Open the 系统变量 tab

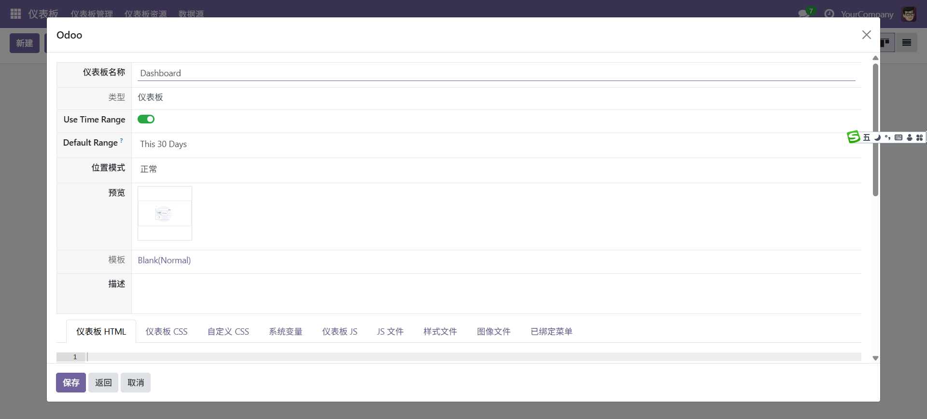tap(285, 332)
